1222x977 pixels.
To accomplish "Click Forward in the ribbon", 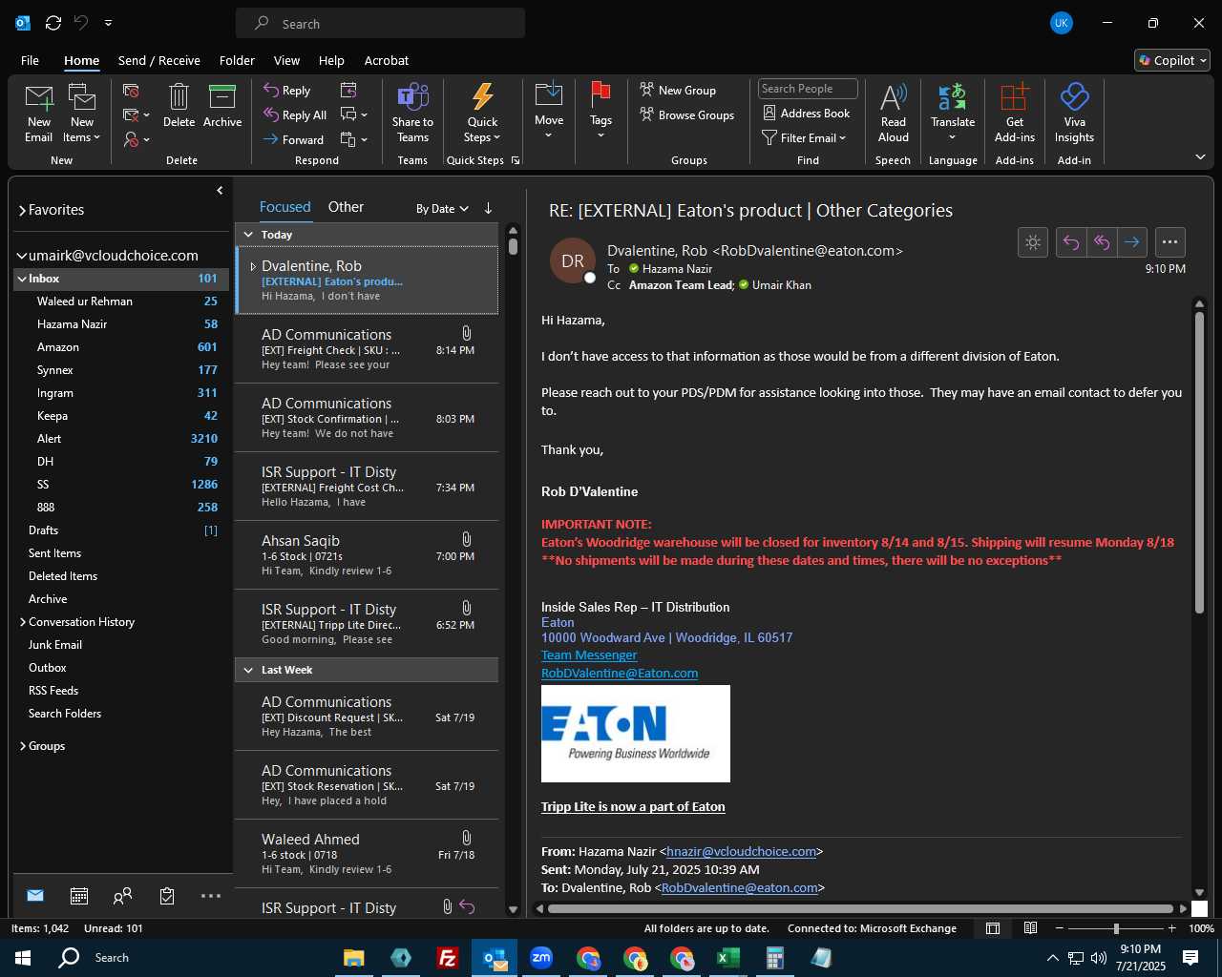I will click(294, 140).
